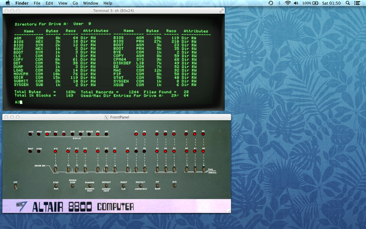Toggle address switch 14
Screen dimensions: 366x229
click(x=68, y=169)
